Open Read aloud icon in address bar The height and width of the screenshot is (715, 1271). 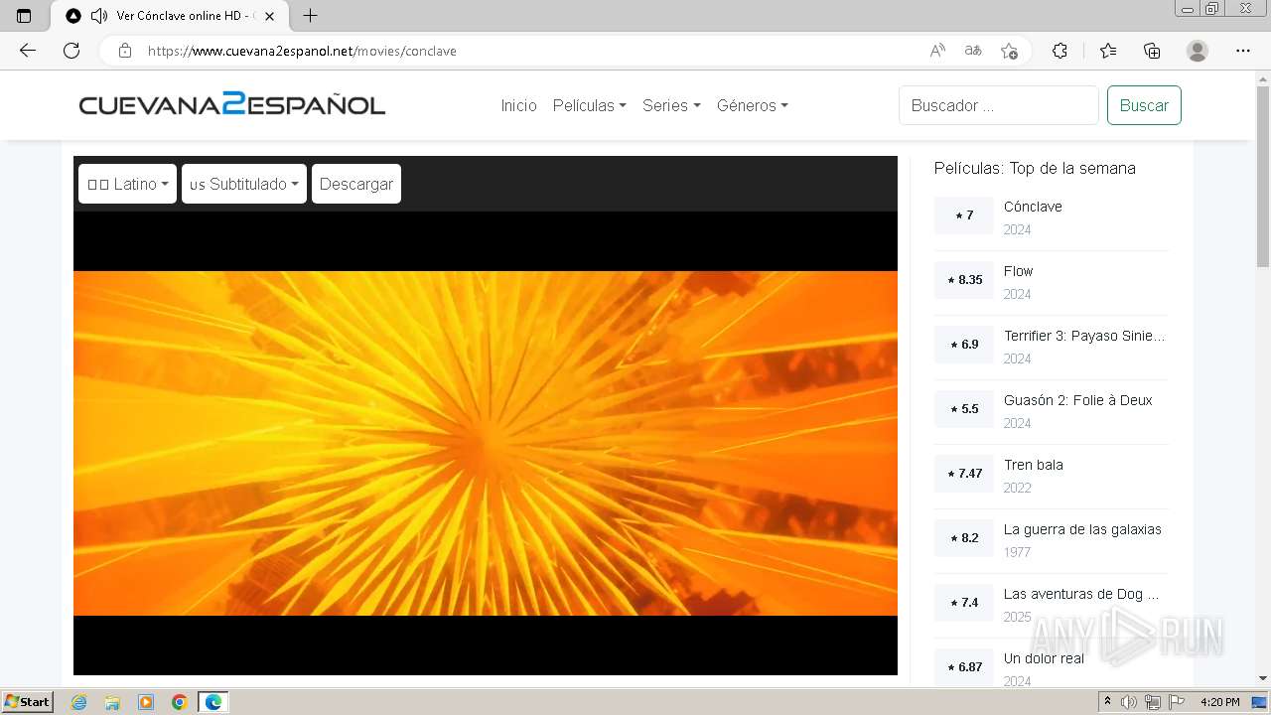click(937, 51)
